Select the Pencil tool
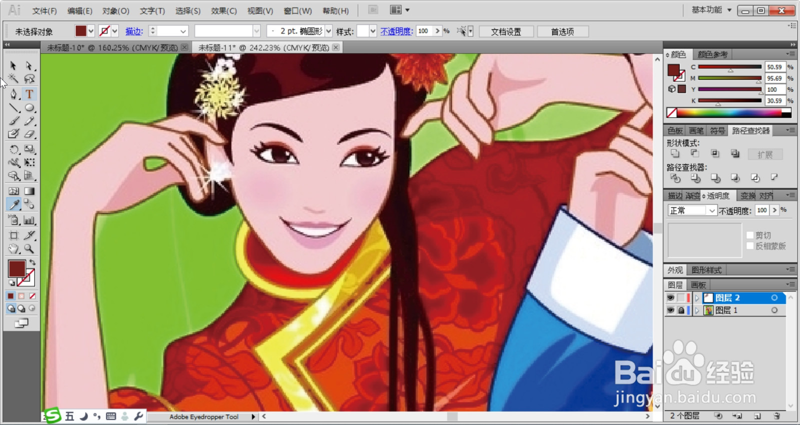This screenshot has width=800, height=425. pyautogui.click(x=29, y=121)
